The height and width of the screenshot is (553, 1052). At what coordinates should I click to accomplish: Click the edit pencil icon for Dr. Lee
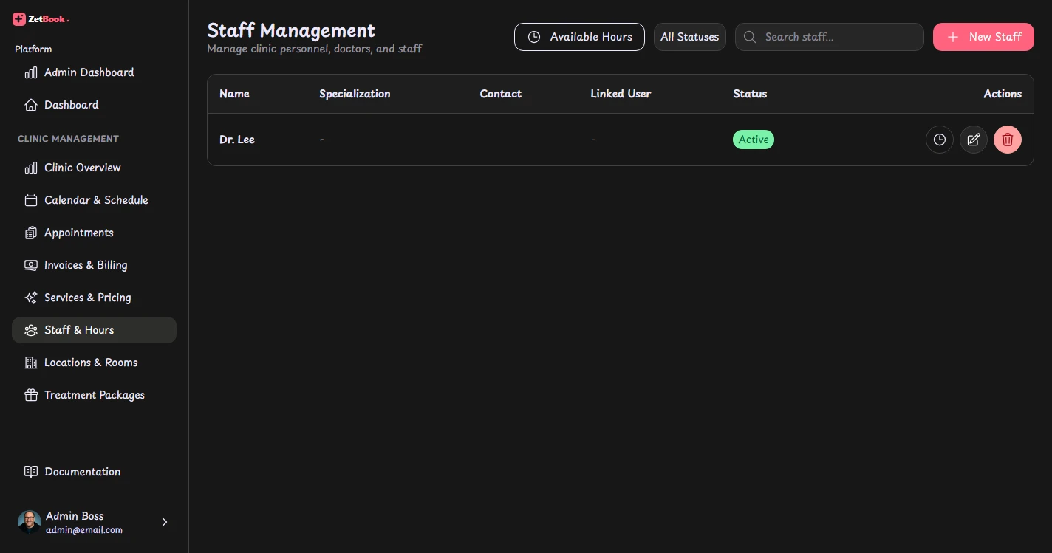tap(974, 140)
